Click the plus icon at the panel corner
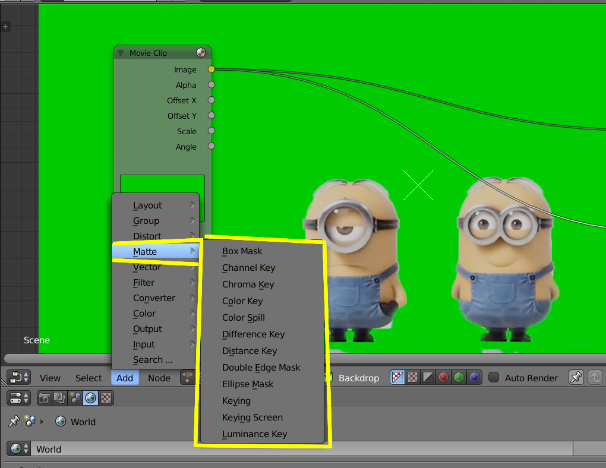The height and width of the screenshot is (468, 606). (5, 27)
